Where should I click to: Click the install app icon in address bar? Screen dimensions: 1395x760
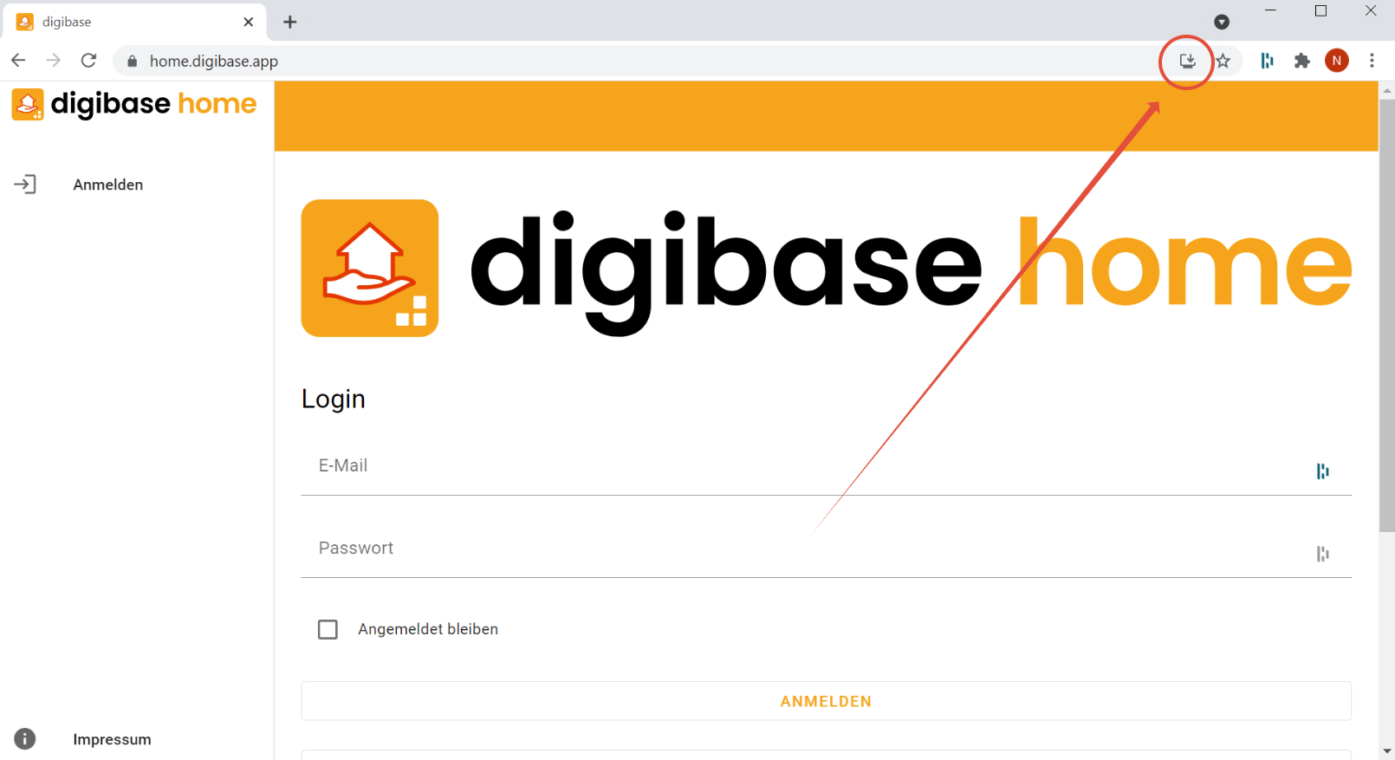click(x=1187, y=61)
